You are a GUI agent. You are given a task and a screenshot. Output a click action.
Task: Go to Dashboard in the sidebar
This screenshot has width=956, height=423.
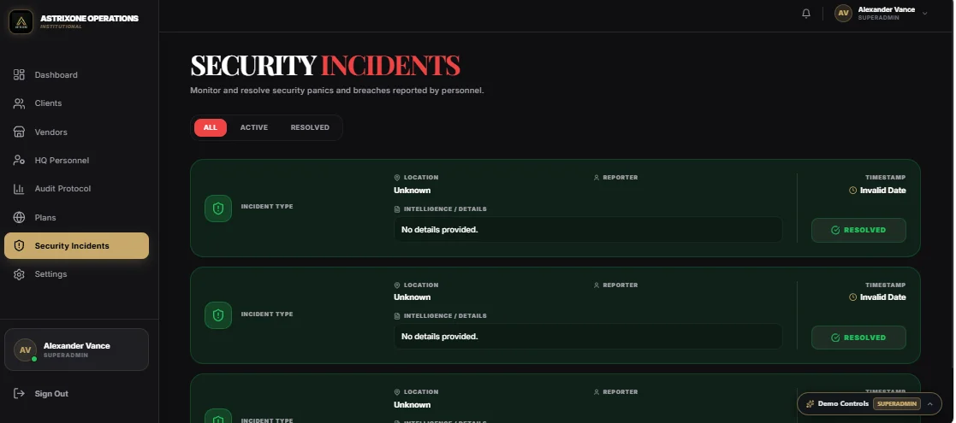76,75
